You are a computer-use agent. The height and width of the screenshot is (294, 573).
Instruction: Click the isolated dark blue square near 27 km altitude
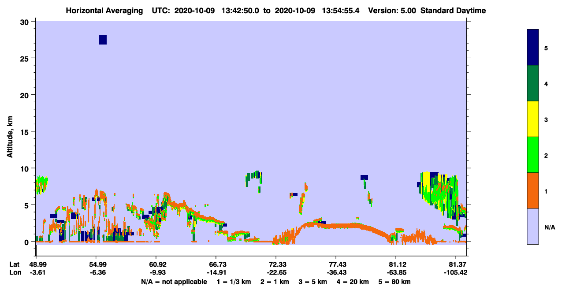(x=103, y=40)
